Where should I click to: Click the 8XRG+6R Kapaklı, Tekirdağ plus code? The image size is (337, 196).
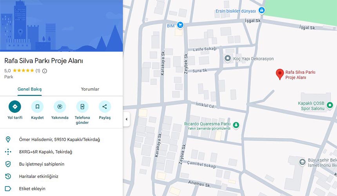click(45, 152)
